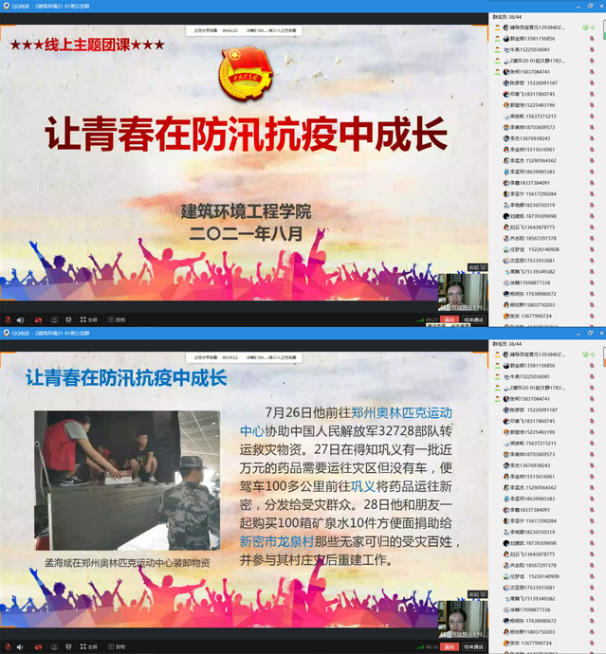The width and height of the screenshot is (606, 654).
Task: Select 宫格 grid layout in the lower window
Action: (118, 647)
